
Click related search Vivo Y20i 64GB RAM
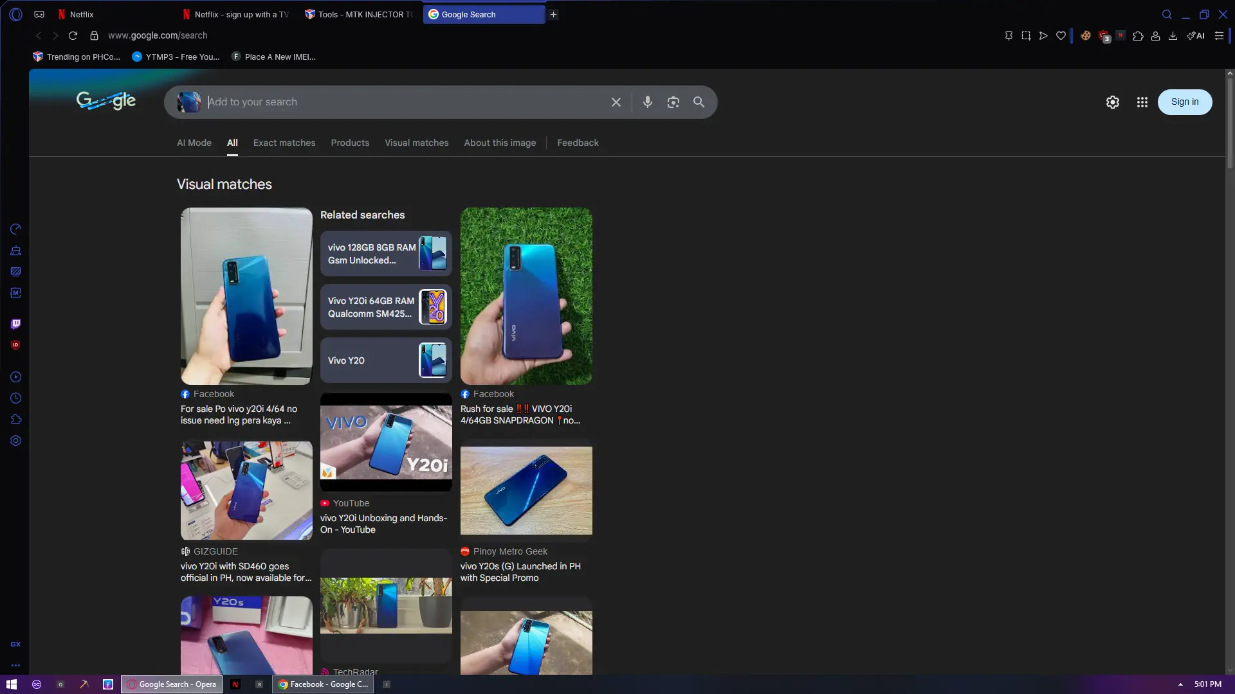click(x=386, y=307)
